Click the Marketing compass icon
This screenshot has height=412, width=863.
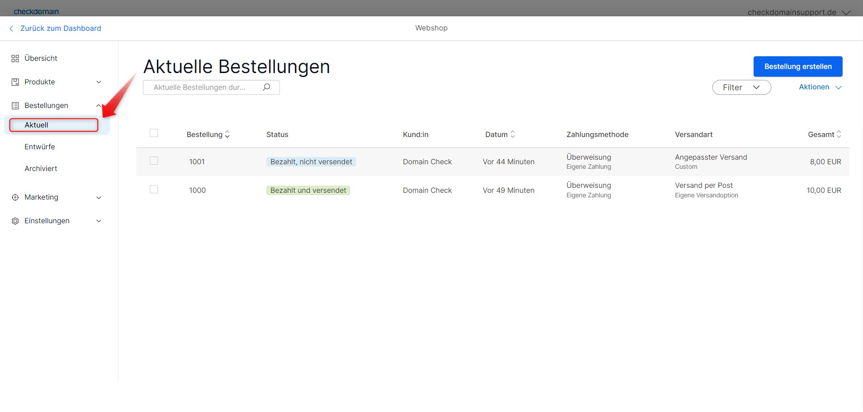coord(15,197)
